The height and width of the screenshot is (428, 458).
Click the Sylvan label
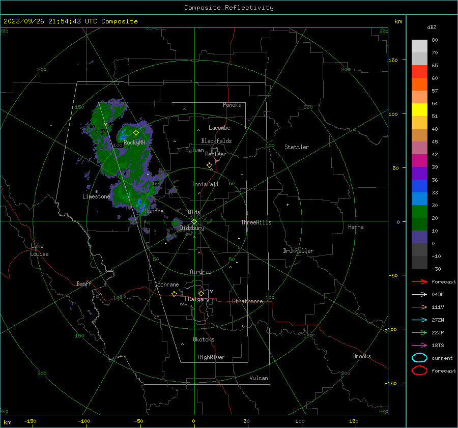click(x=194, y=150)
